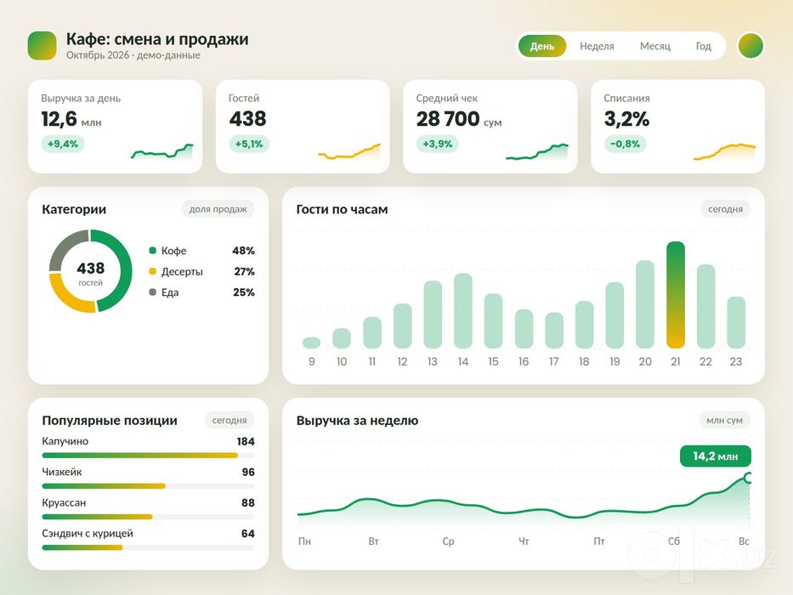Viewport: 793px width, 595px height.
Task: Click the Ср label on weekly chart
Action: pyautogui.click(x=448, y=541)
